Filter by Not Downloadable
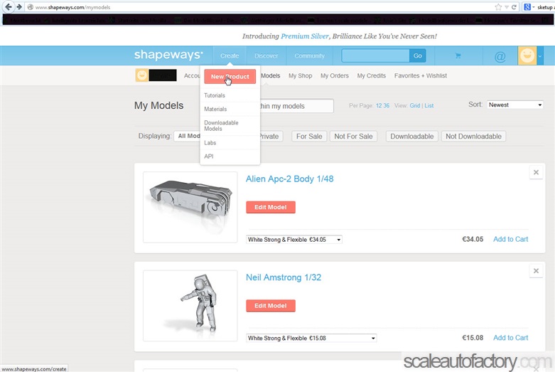The width and height of the screenshot is (555, 372). coord(473,137)
